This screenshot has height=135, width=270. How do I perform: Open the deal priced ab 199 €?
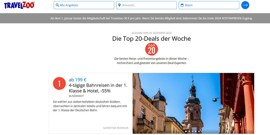click(x=78, y=80)
